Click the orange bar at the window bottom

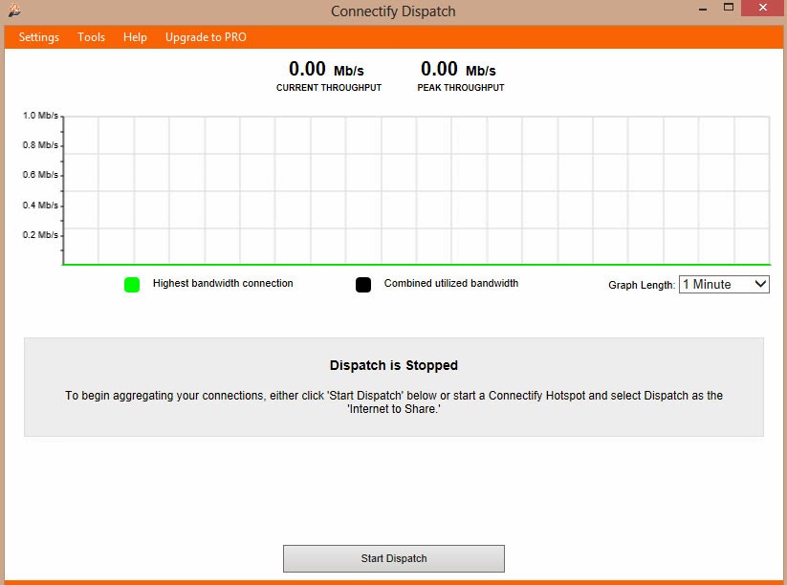393,580
